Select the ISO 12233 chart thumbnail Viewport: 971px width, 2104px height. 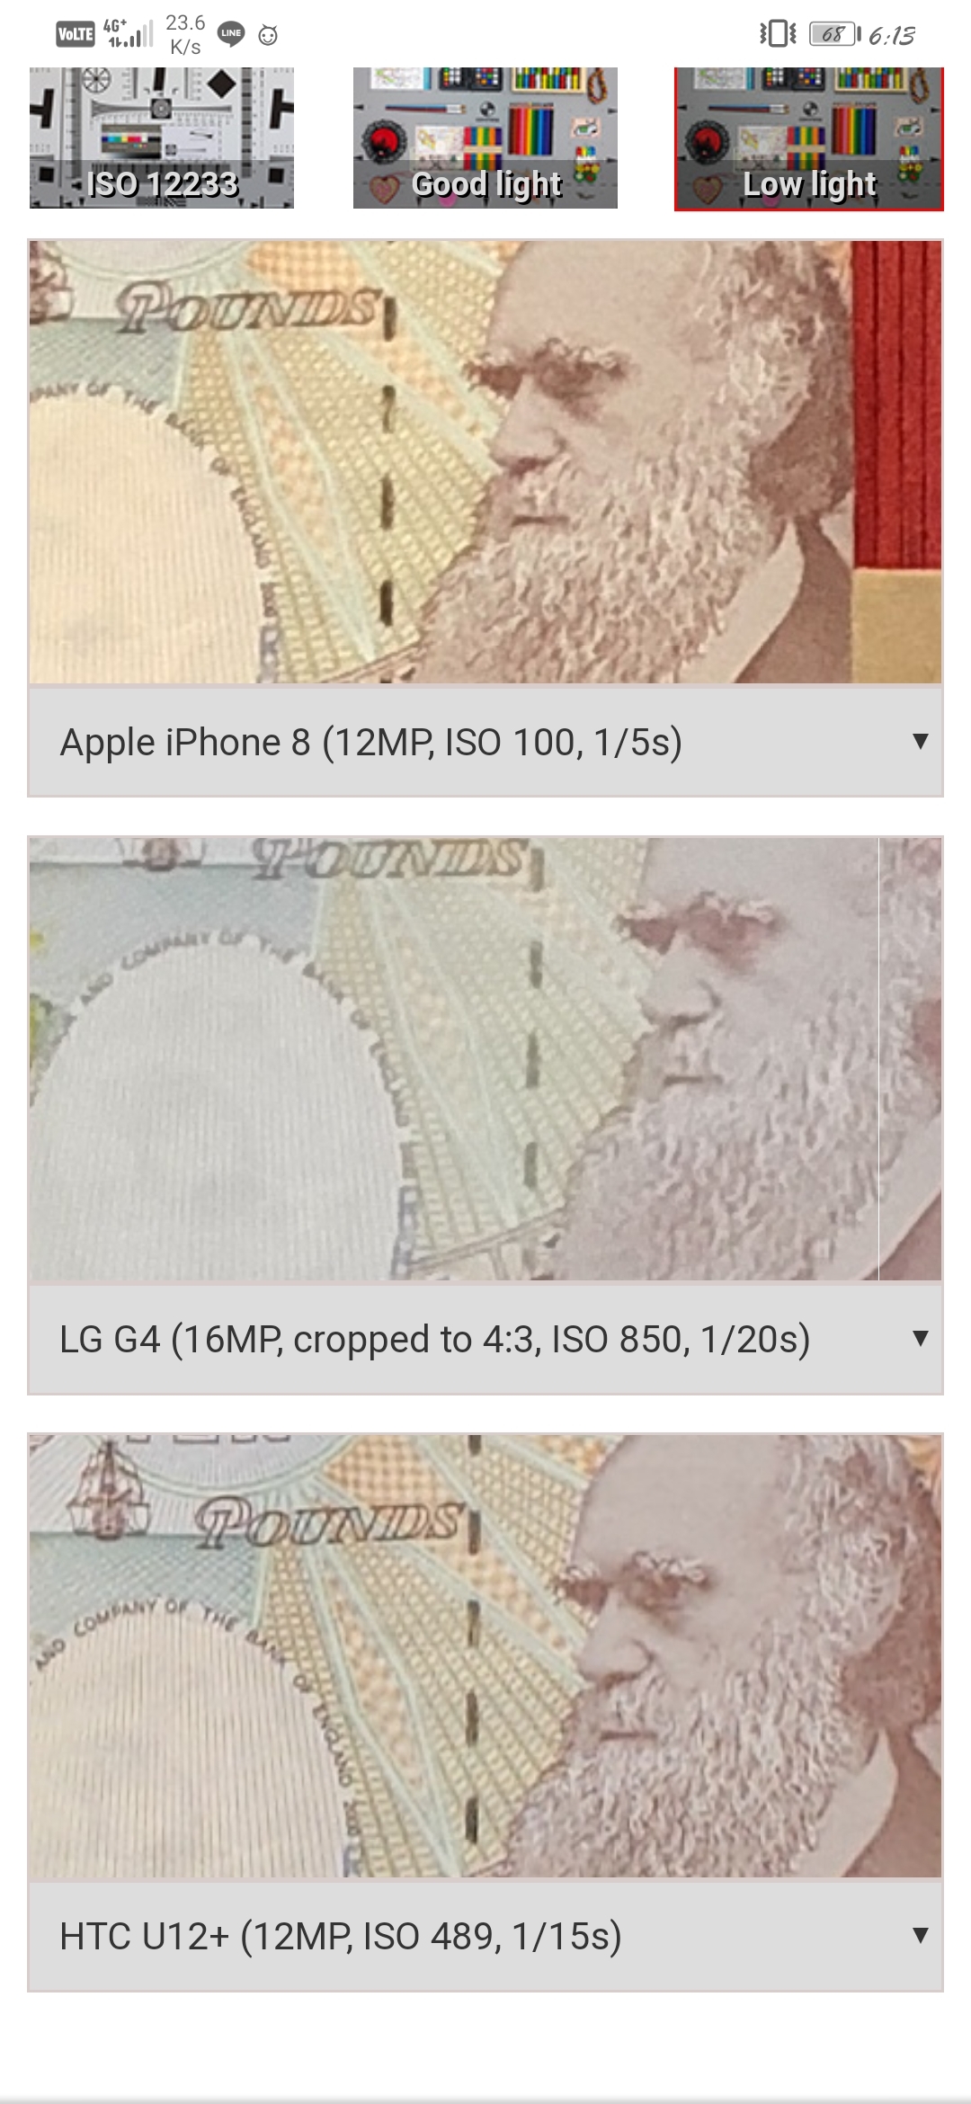coord(162,138)
